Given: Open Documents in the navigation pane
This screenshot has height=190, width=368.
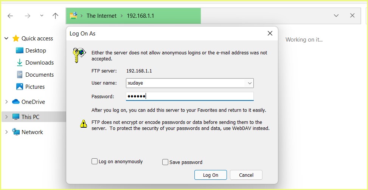Looking at the screenshot, I should [39, 75].
